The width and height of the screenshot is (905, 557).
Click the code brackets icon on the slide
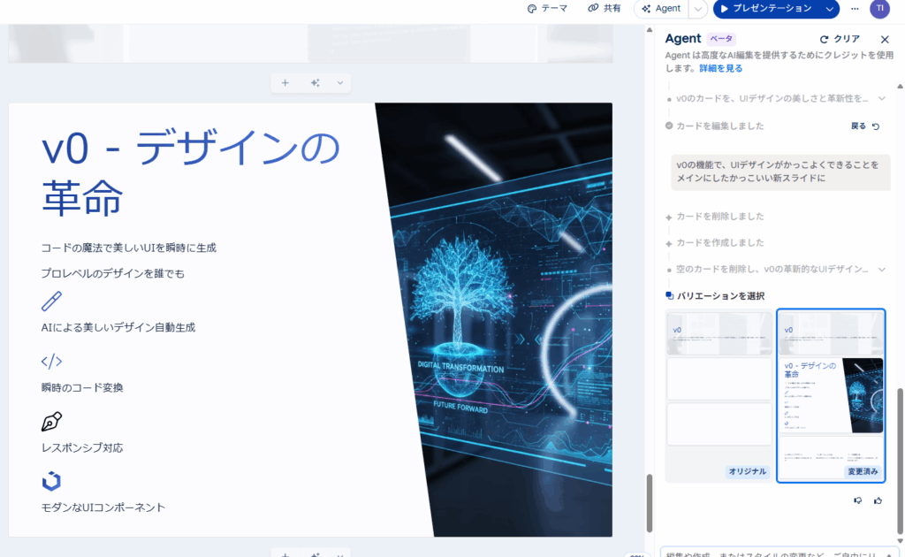point(52,361)
